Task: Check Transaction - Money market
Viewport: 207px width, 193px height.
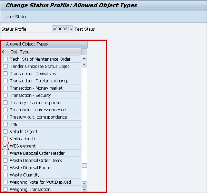Action: click(6, 88)
